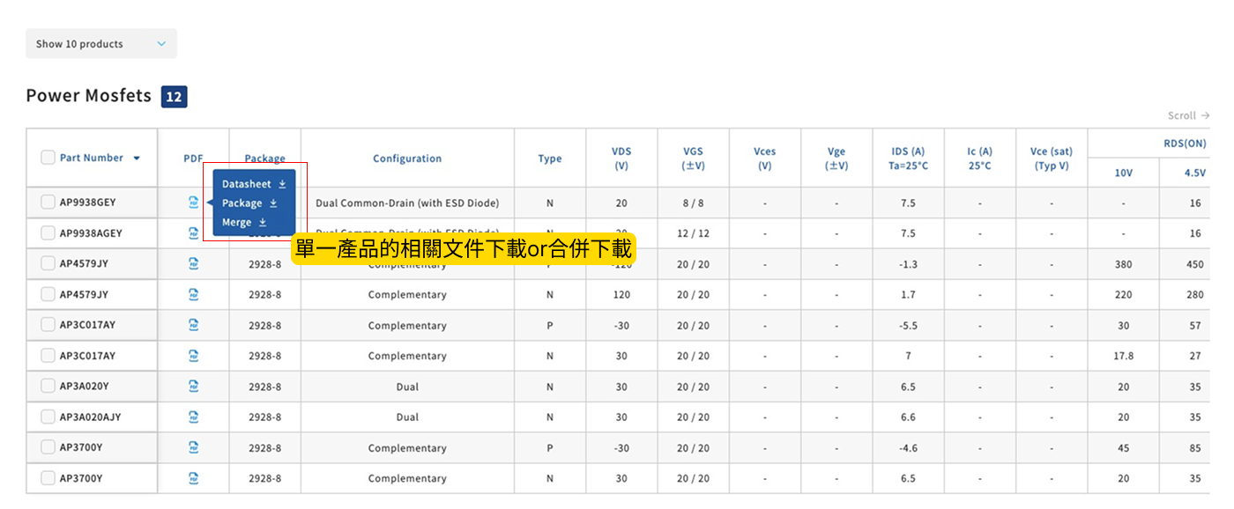The width and height of the screenshot is (1234, 509).
Task: Click the -4.6 IDS value
Action: point(908,448)
